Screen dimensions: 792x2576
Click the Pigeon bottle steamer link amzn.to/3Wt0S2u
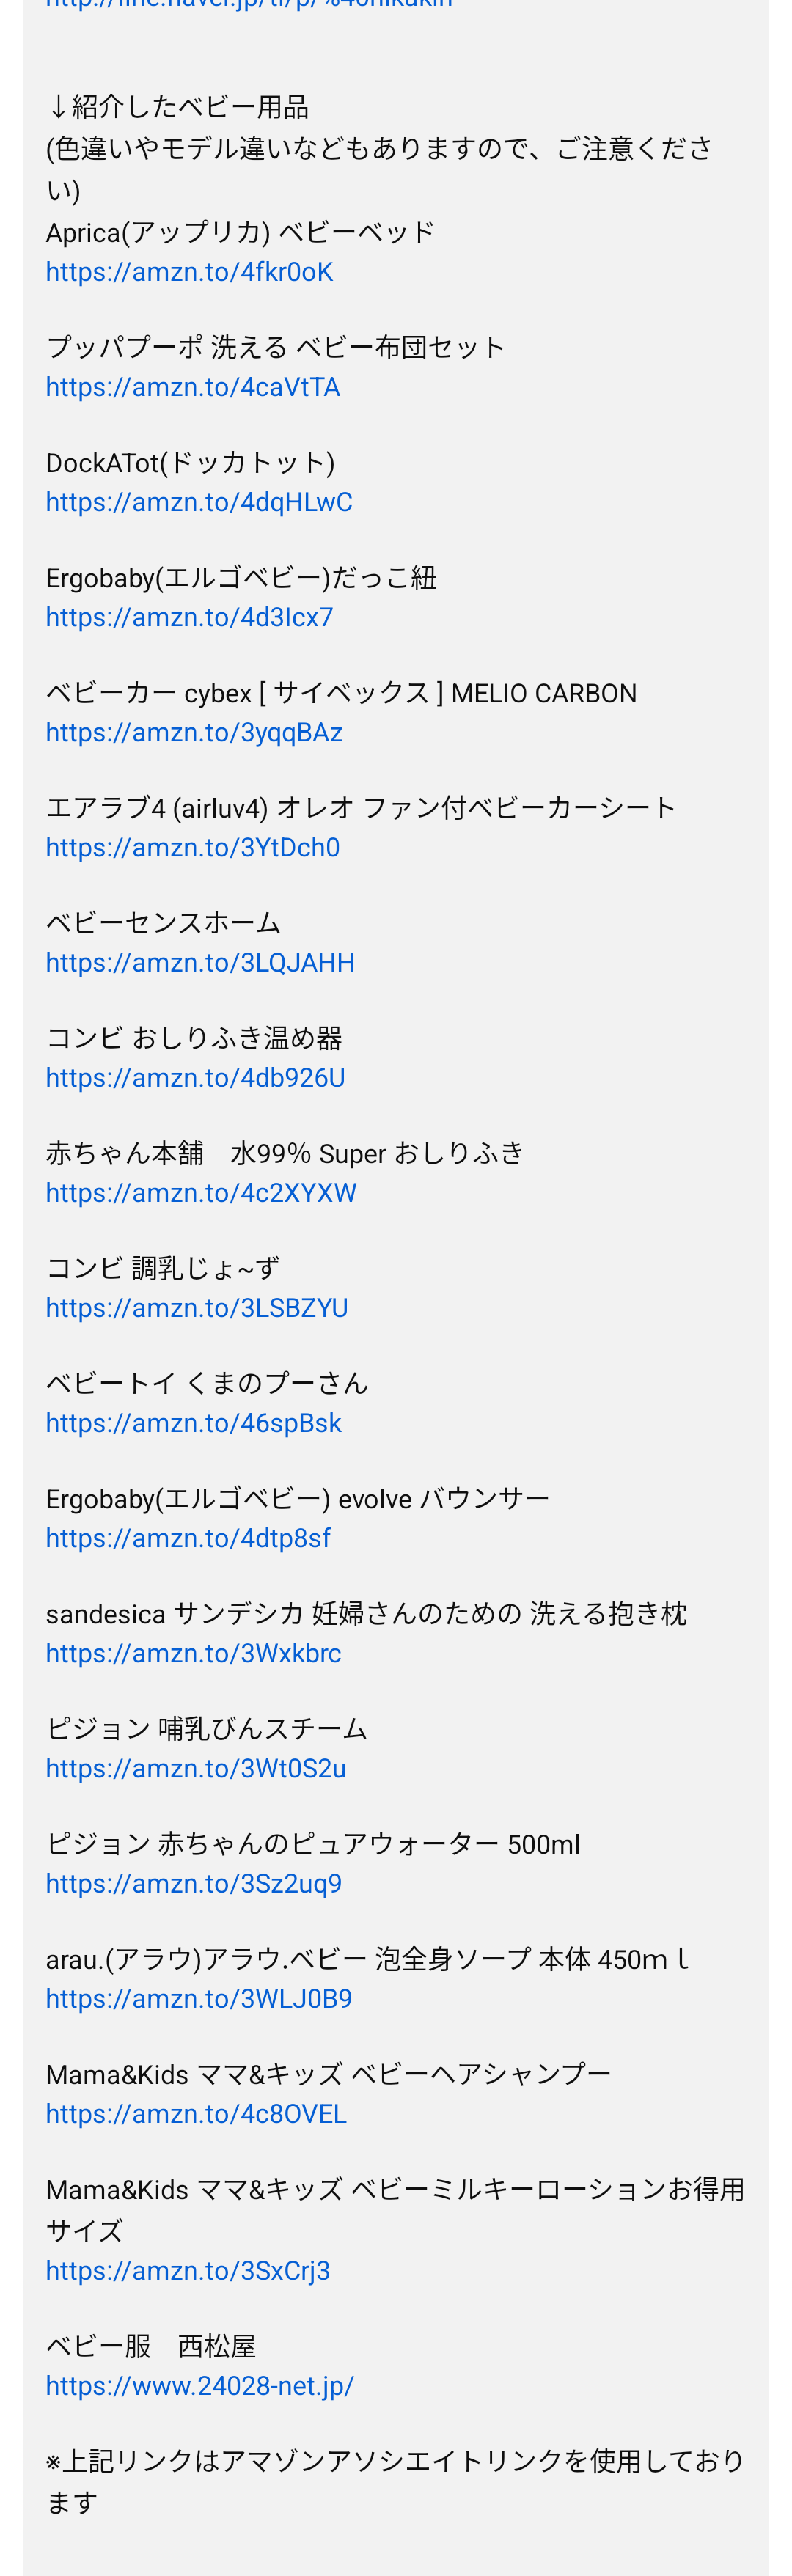pos(196,1768)
